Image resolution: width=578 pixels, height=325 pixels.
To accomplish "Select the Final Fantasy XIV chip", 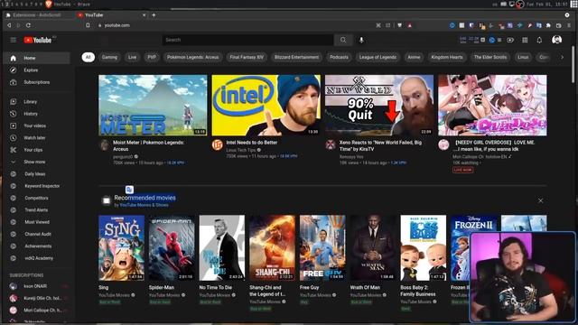I will pyautogui.click(x=247, y=57).
